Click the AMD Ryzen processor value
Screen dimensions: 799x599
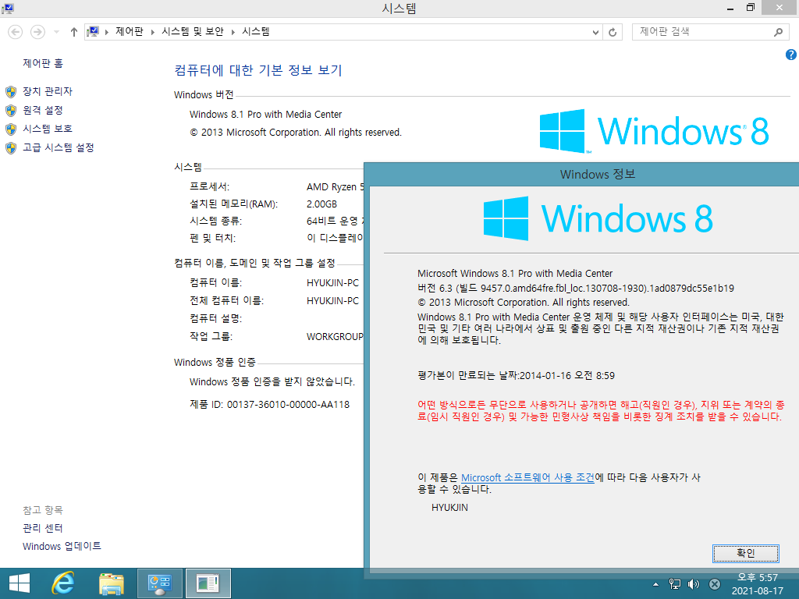336,186
